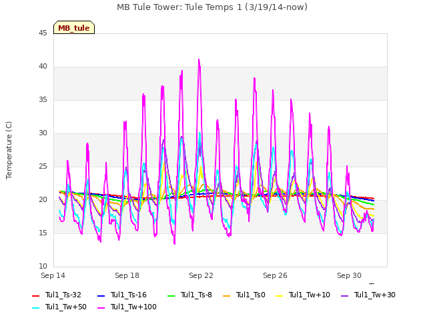
Task: Click the 10 y-axis tick label
Action: tap(43, 267)
